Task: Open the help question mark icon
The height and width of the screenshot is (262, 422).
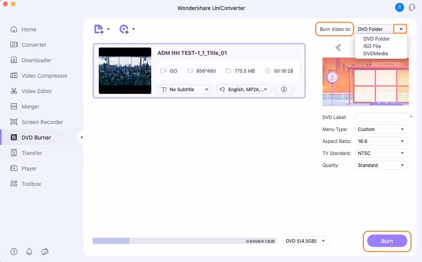Action: click(14, 252)
